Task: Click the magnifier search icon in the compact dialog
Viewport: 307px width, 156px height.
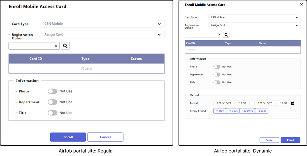Action: pyautogui.click(x=226, y=35)
